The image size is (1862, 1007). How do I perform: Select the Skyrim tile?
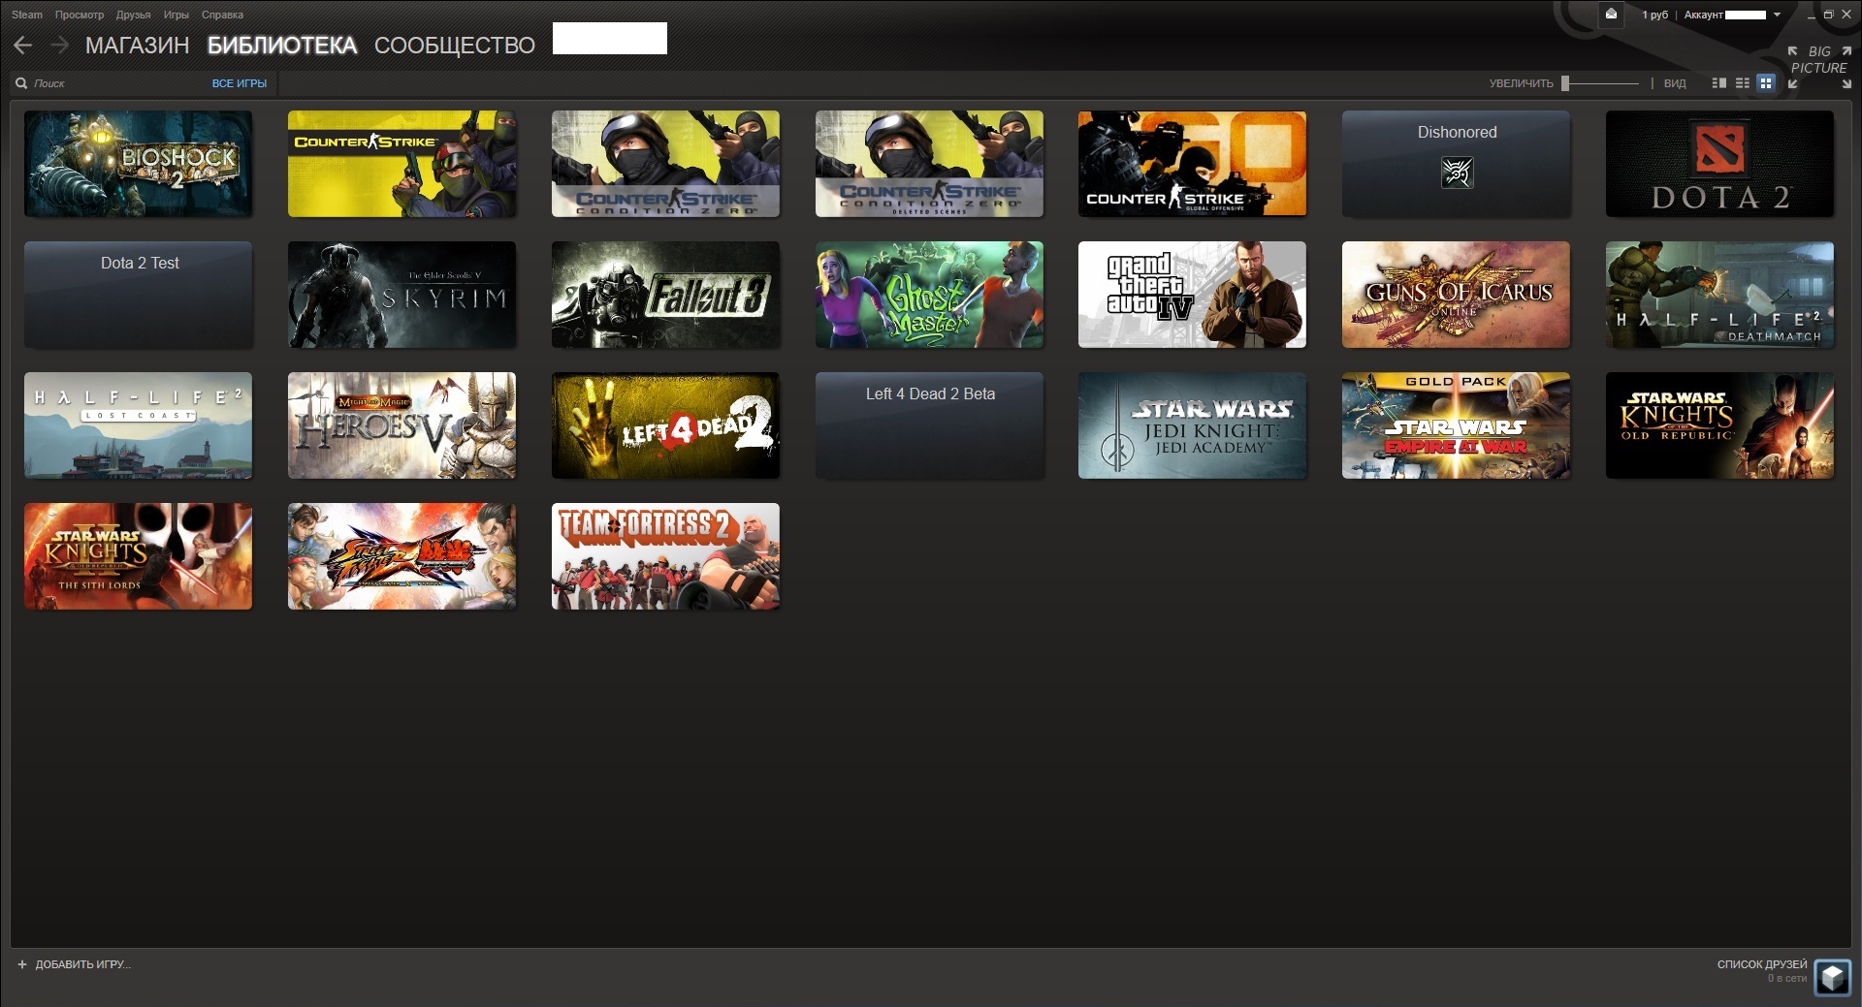click(x=401, y=294)
